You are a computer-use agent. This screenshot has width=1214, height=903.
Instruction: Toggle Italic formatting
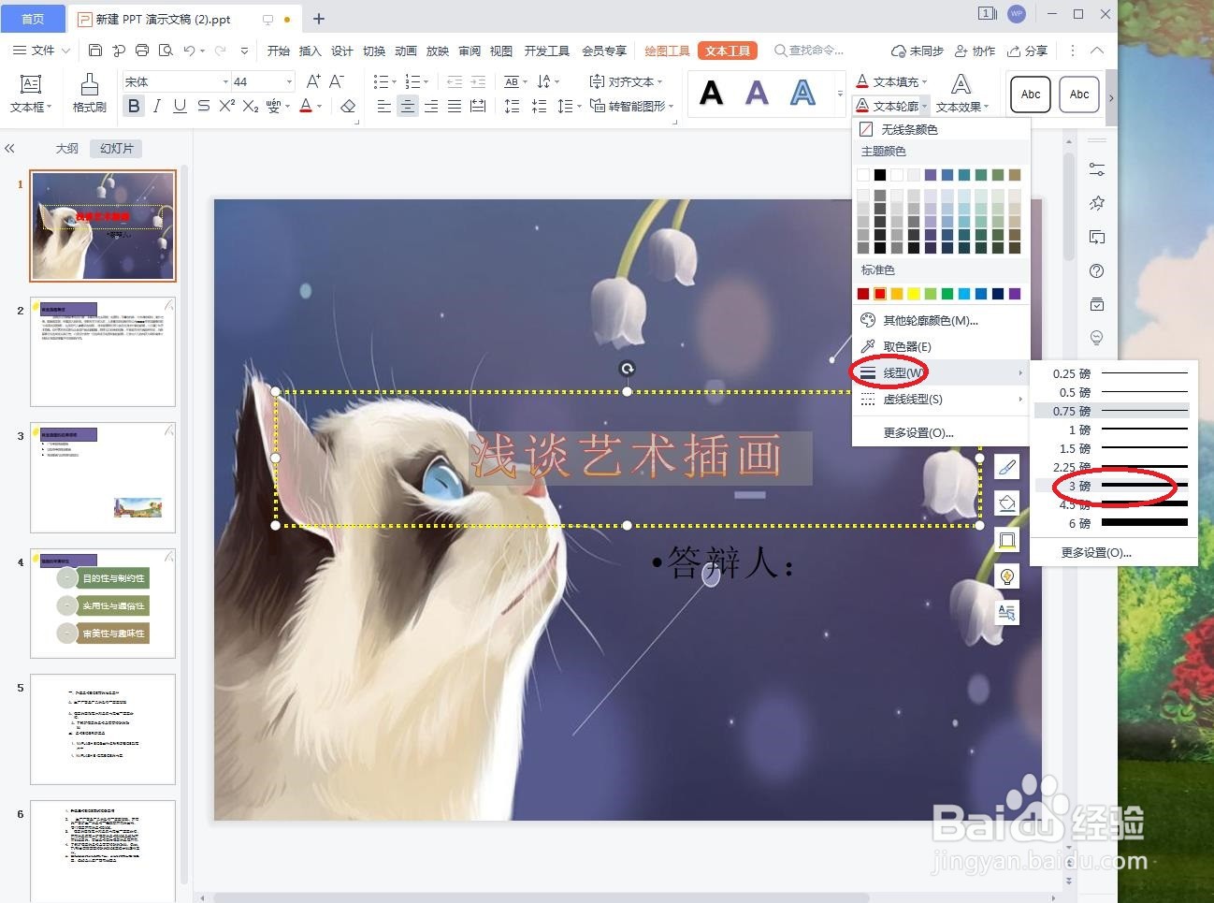(157, 107)
